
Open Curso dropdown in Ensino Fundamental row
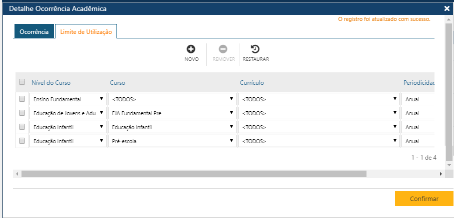click(x=172, y=99)
